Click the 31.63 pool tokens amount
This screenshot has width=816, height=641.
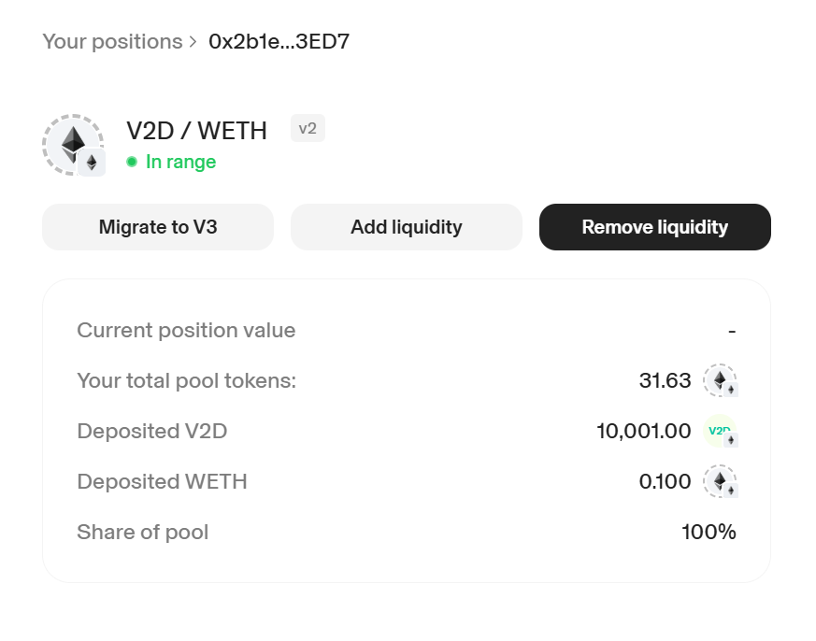(x=666, y=380)
